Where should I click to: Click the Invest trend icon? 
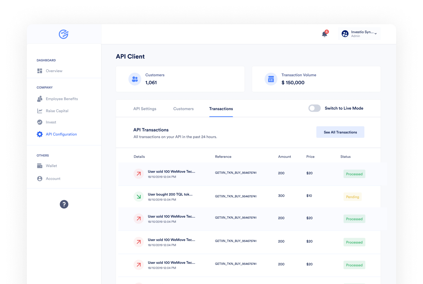pos(40,122)
